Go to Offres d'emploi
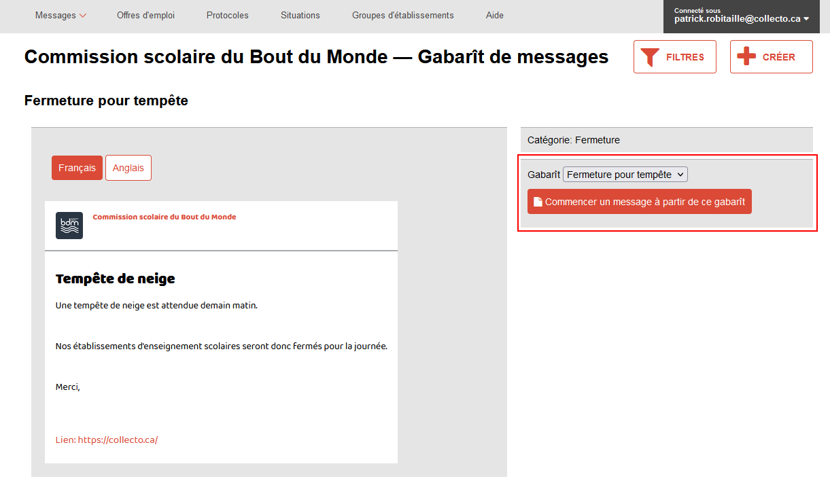Viewport: 830px width, 481px height. click(x=145, y=16)
